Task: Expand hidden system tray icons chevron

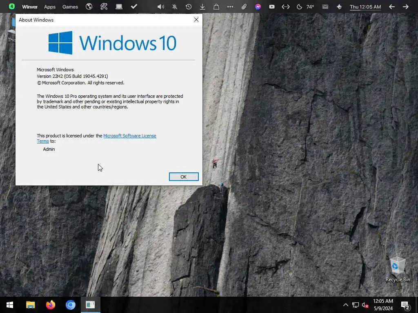Action: point(345,305)
